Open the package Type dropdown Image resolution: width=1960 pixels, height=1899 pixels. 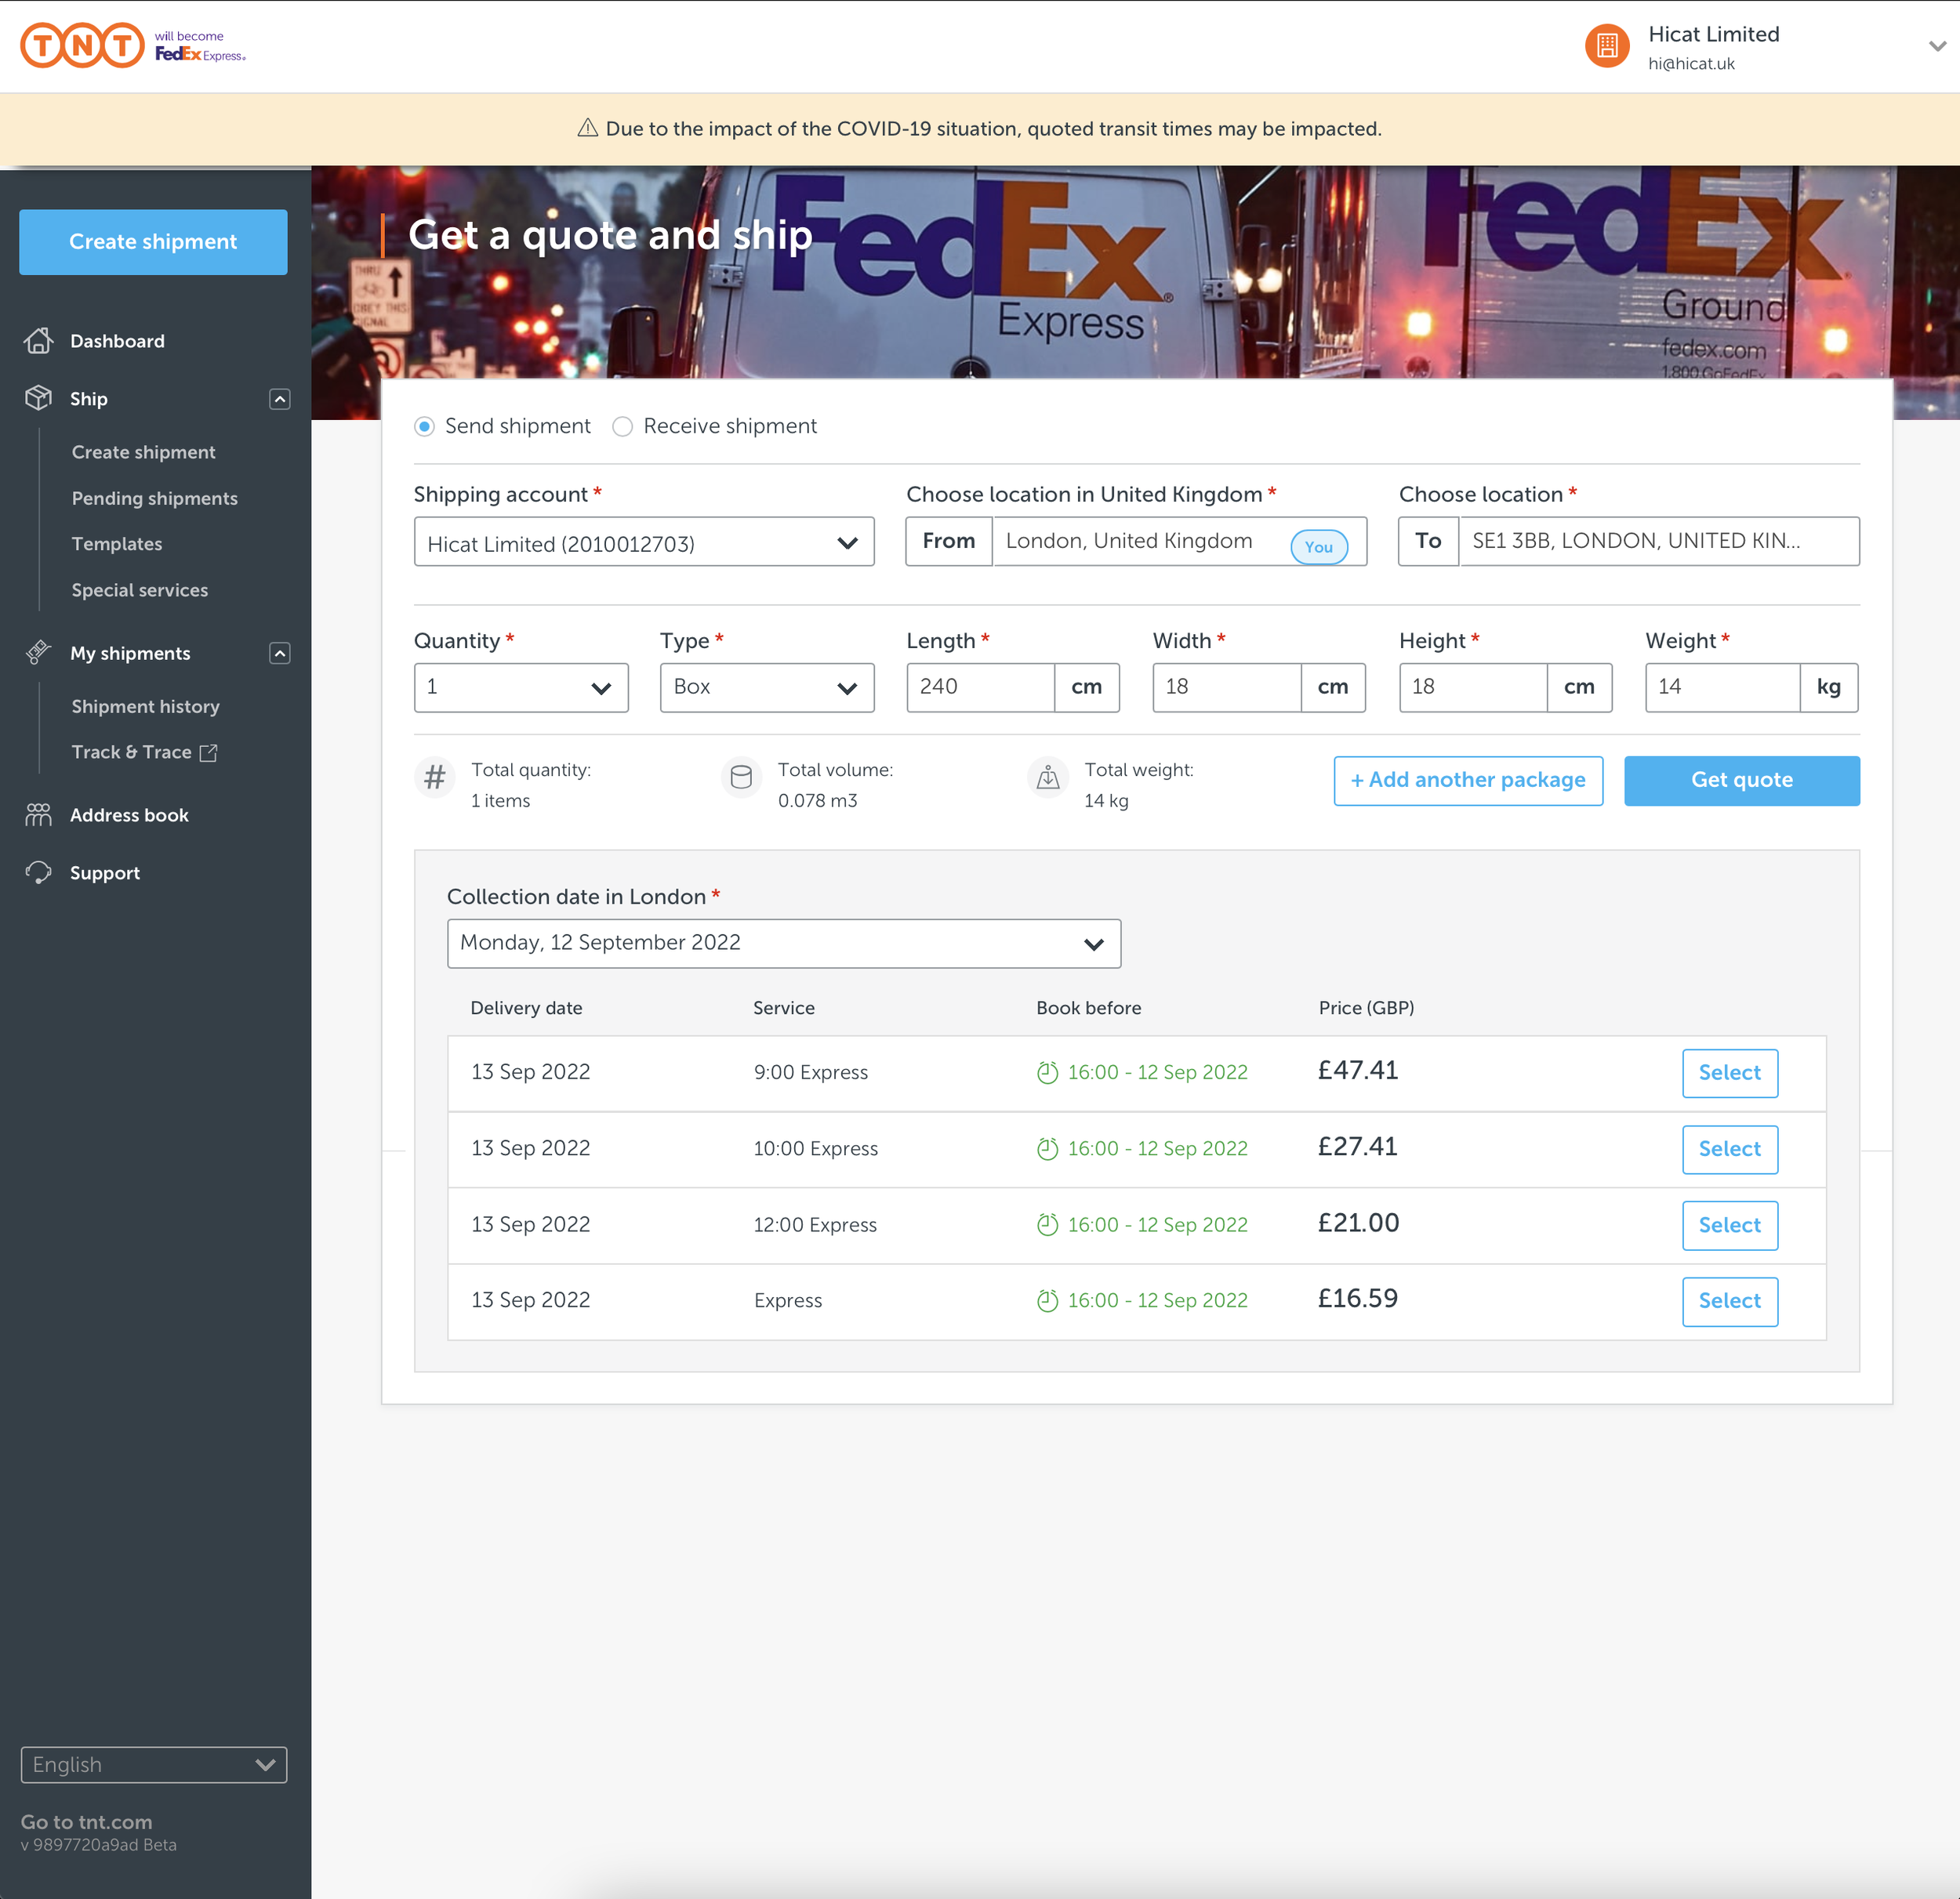[766, 687]
